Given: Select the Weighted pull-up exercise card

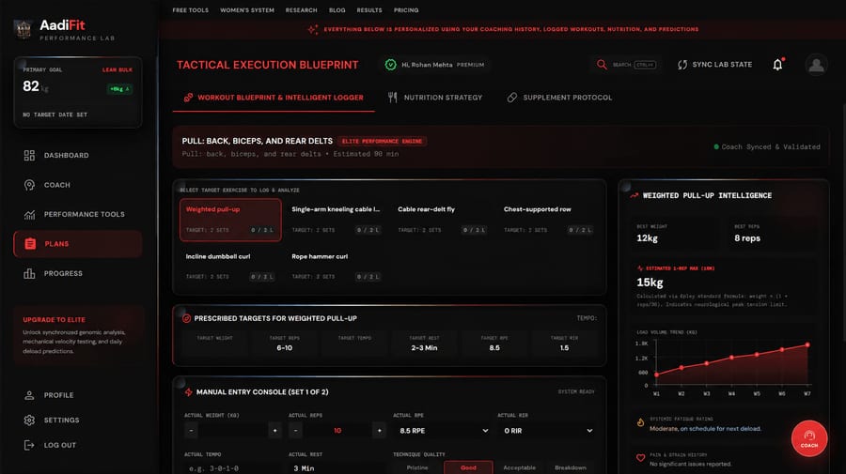Looking at the screenshot, I should pyautogui.click(x=230, y=220).
